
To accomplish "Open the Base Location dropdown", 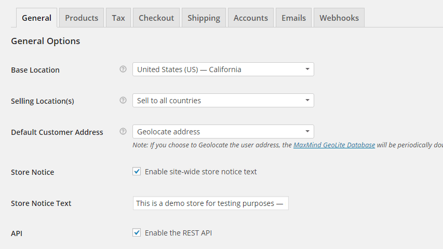I will (223, 70).
